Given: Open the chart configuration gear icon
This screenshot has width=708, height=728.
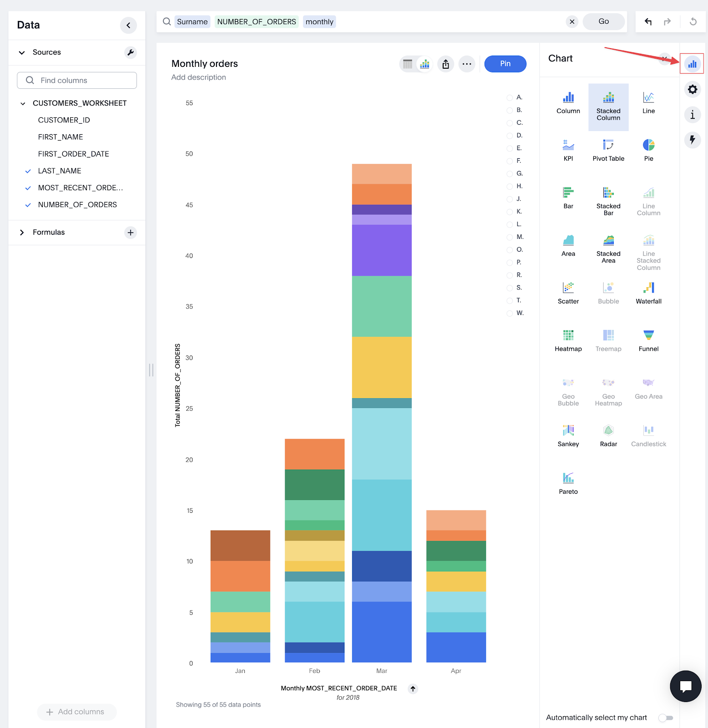Looking at the screenshot, I should point(692,89).
